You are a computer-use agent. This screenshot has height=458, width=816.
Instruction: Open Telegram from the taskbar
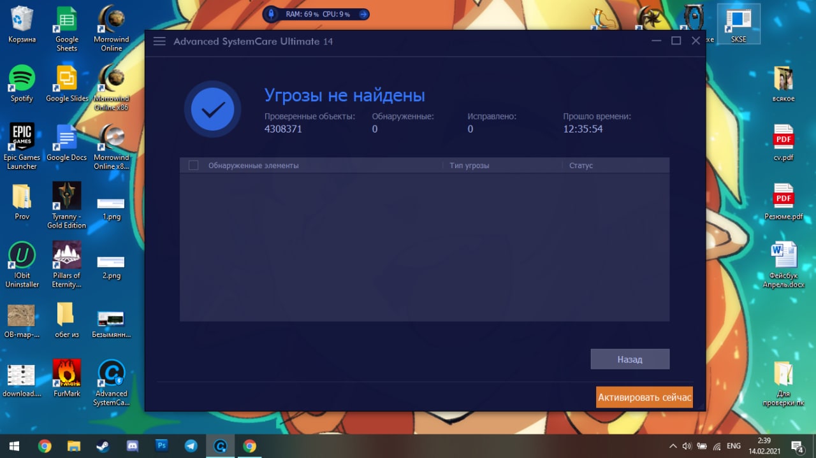pyautogui.click(x=191, y=446)
